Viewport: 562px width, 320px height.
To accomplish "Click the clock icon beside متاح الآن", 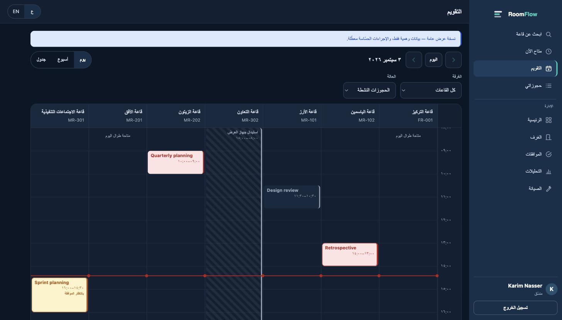I will pyautogui.click(x=548, y=51).
